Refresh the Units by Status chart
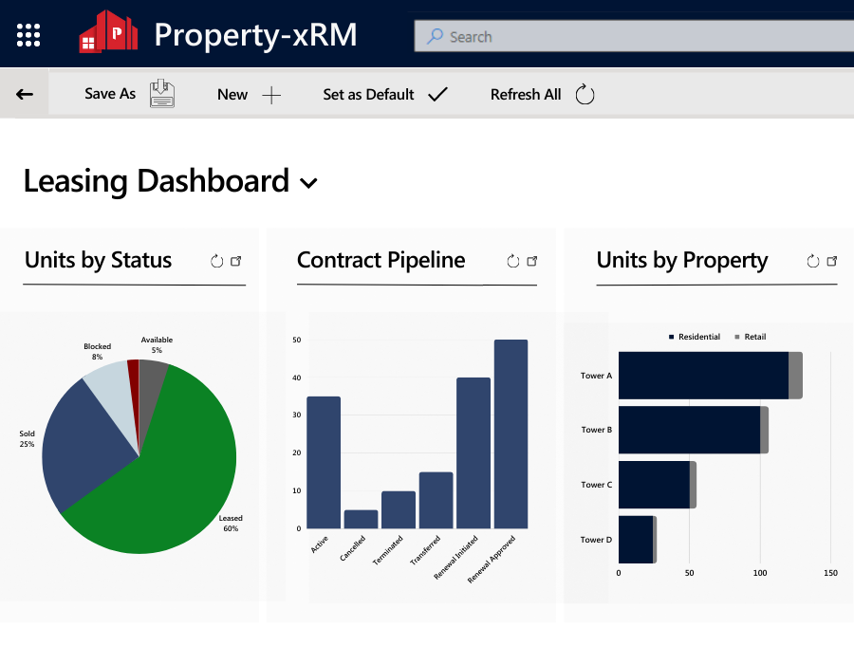The height and width of the screenshot is (664, 854). click(216, 261)
